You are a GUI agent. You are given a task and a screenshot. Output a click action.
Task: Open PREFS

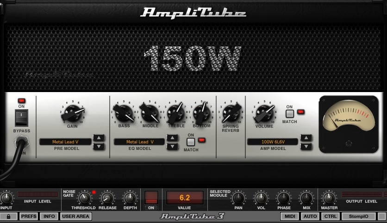(29, 217)
